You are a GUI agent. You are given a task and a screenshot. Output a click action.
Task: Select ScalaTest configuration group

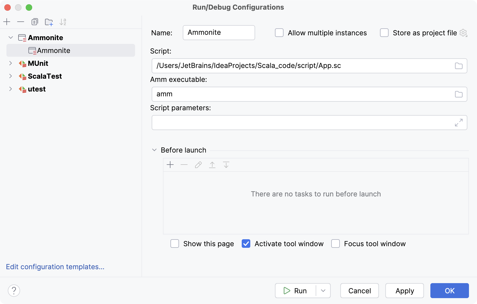coord(45,76)
